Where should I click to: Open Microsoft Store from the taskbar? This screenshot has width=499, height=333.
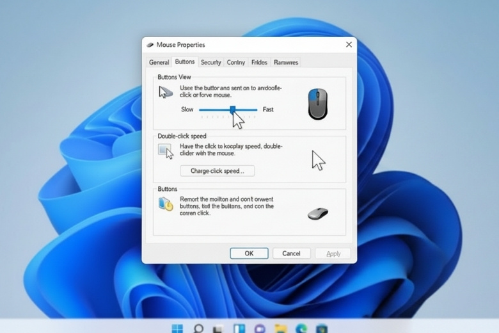click(322, 329)
